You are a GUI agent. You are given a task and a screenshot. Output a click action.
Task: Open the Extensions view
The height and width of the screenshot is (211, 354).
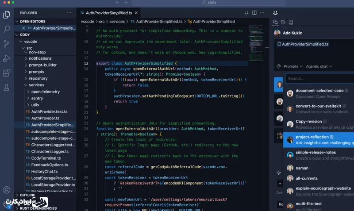7,73
